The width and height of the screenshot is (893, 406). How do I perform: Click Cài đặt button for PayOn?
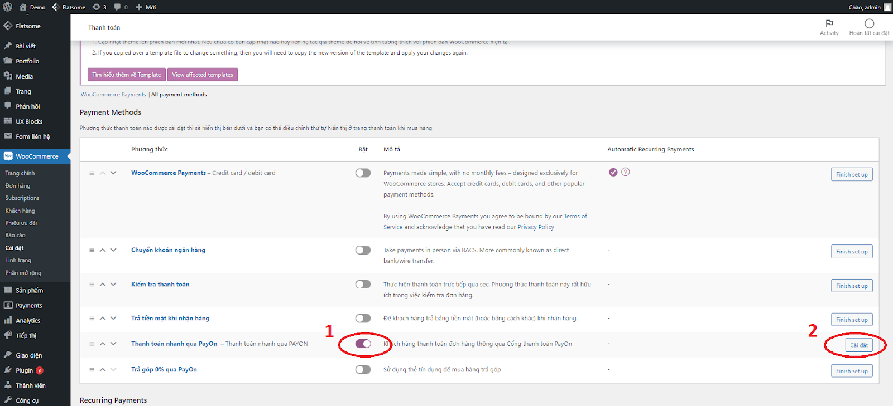(859, 345)
